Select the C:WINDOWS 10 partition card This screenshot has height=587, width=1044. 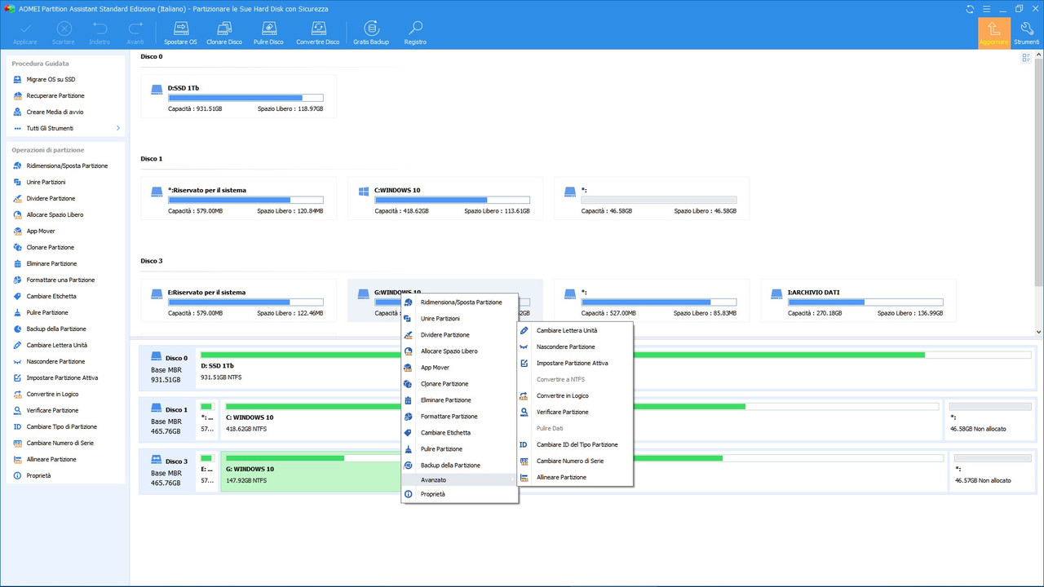(x=445, y=198)
